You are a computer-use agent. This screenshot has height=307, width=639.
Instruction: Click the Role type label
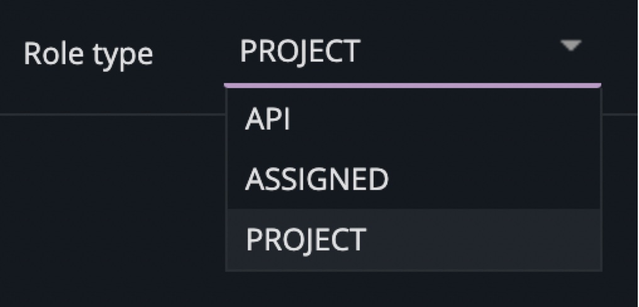88,54
